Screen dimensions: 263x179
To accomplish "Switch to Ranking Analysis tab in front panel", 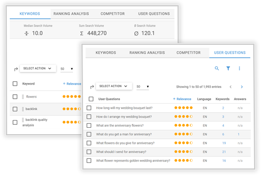I will click(x=146, y=53).
